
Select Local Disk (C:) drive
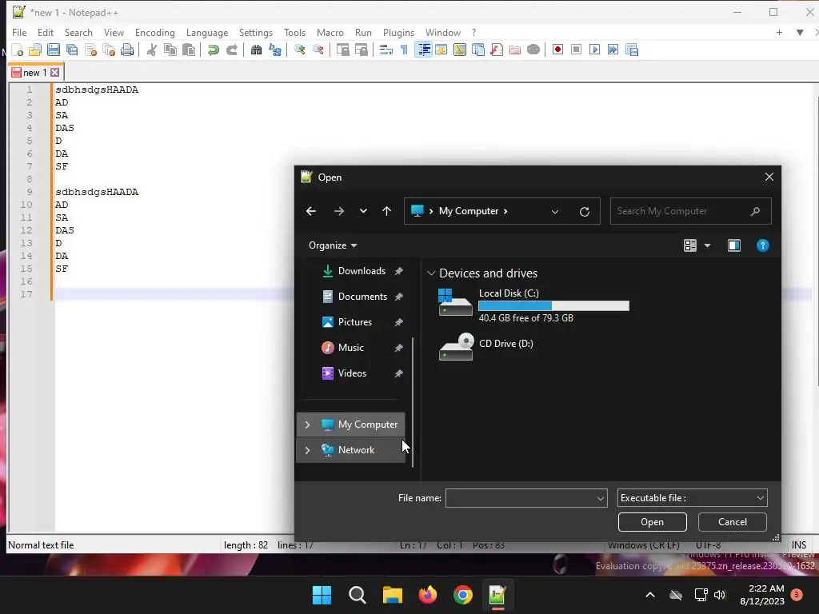(533, 305)
